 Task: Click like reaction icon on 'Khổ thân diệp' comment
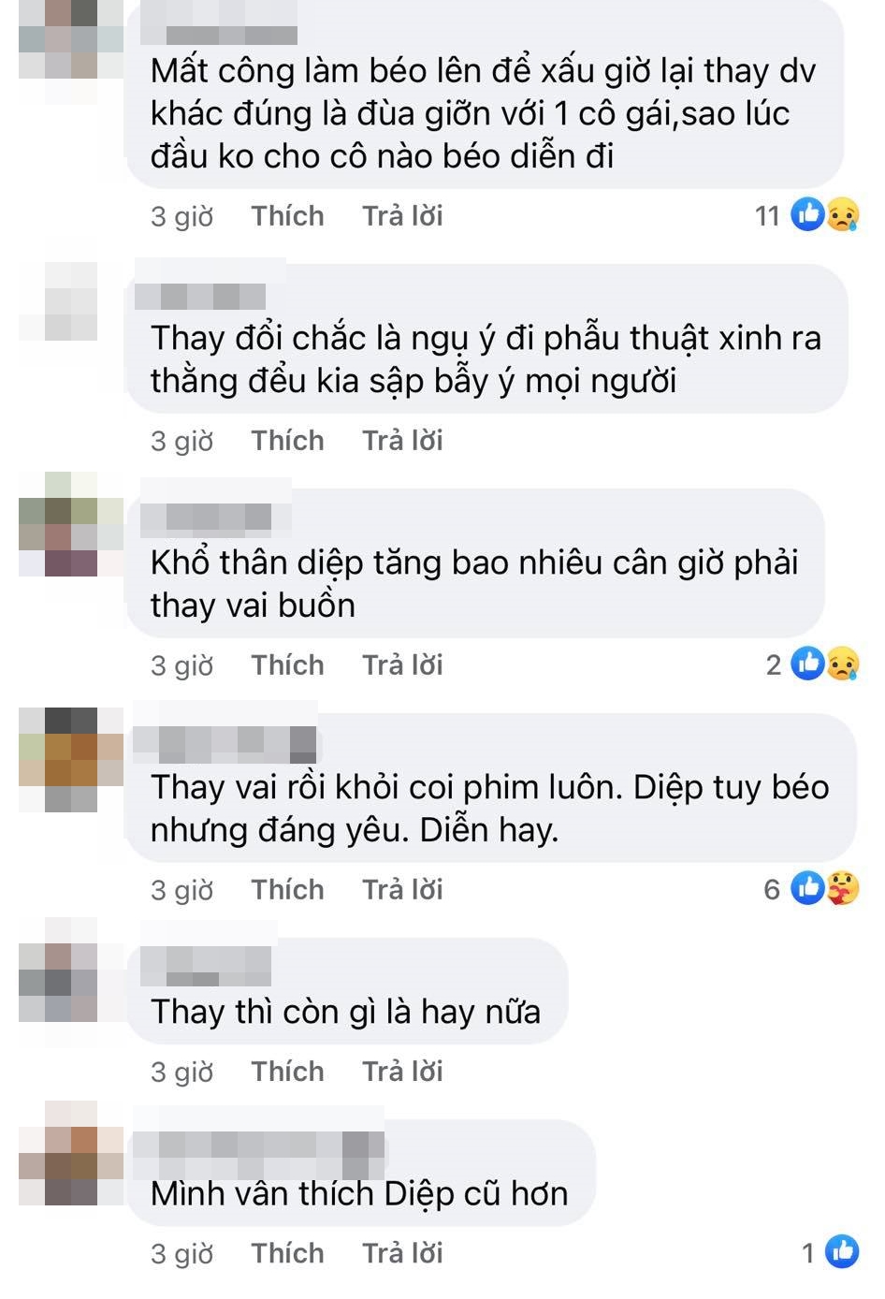coord(807,664)
